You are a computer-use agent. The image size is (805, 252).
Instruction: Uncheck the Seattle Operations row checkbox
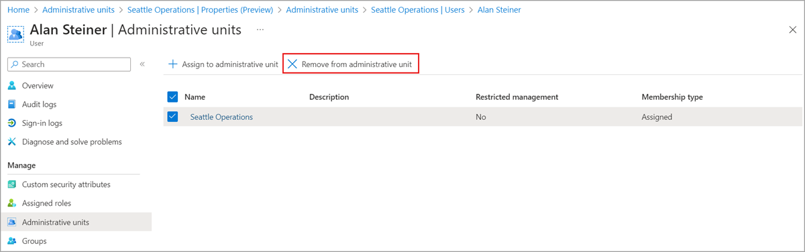pyautogui.click(x=172, y=117)
